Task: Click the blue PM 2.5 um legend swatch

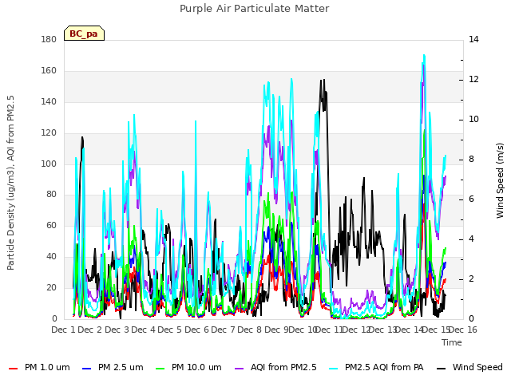Action: [x=87, y=369]
